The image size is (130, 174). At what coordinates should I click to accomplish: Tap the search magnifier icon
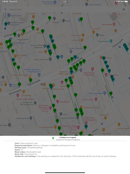5,10
